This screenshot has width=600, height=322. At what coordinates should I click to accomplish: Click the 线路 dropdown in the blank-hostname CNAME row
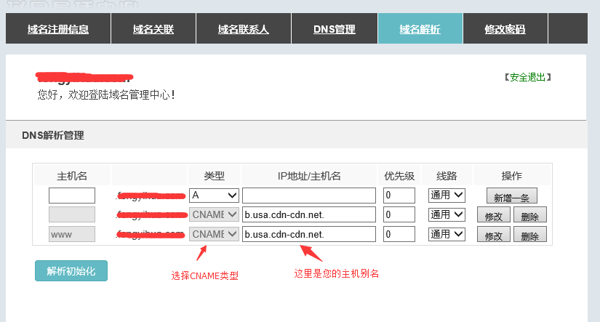447,214
